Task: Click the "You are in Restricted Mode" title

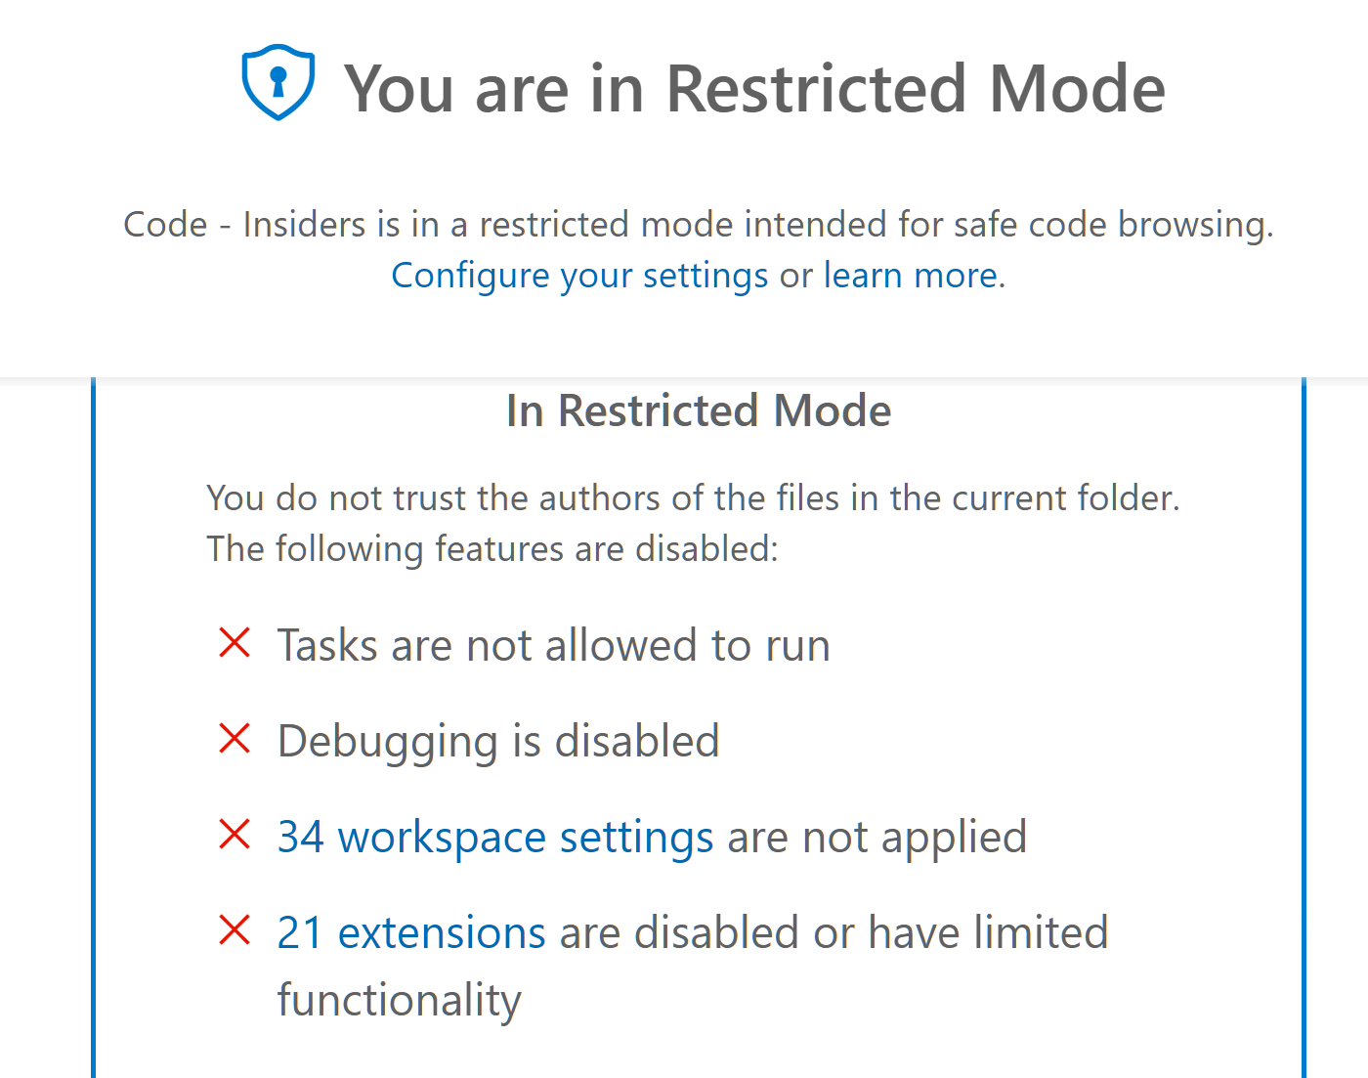Action: coord(757,88)
